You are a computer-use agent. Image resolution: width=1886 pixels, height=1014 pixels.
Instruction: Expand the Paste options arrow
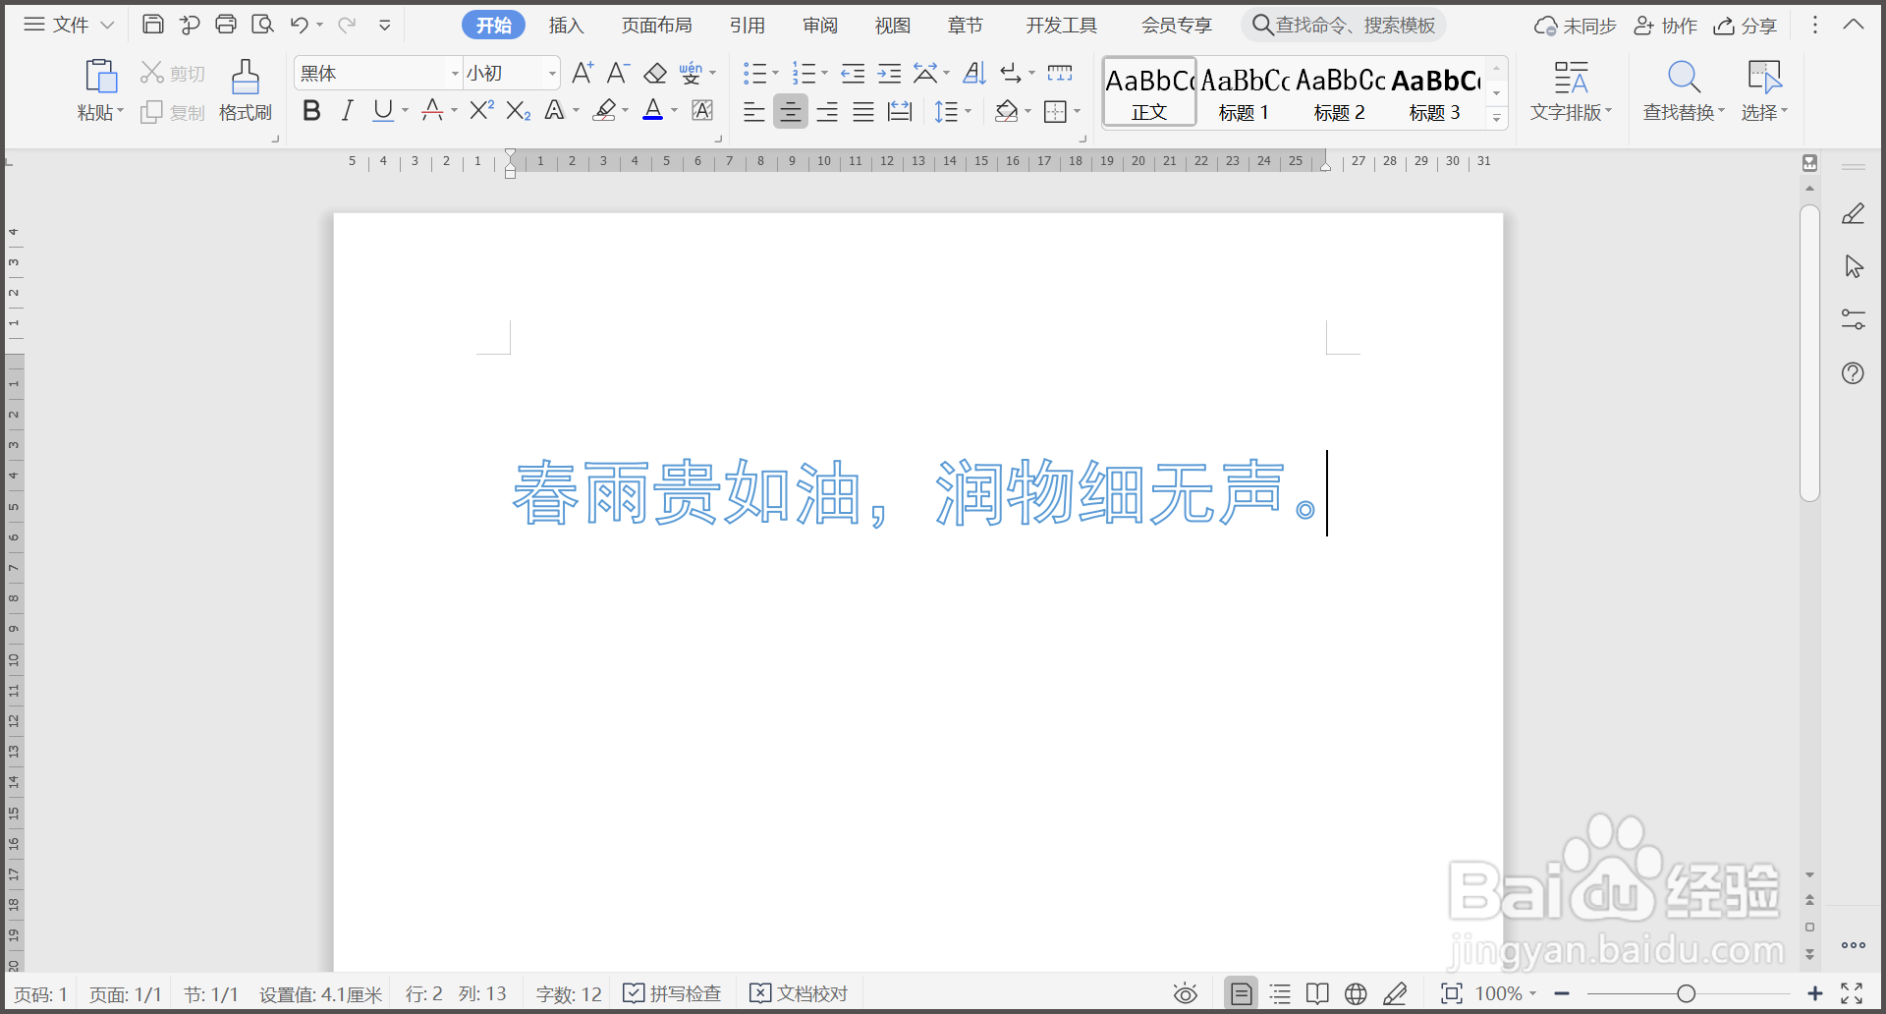[120, 112]
